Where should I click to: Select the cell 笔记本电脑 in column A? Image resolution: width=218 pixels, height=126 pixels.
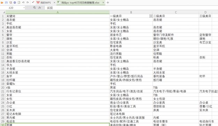coord(57,114)
